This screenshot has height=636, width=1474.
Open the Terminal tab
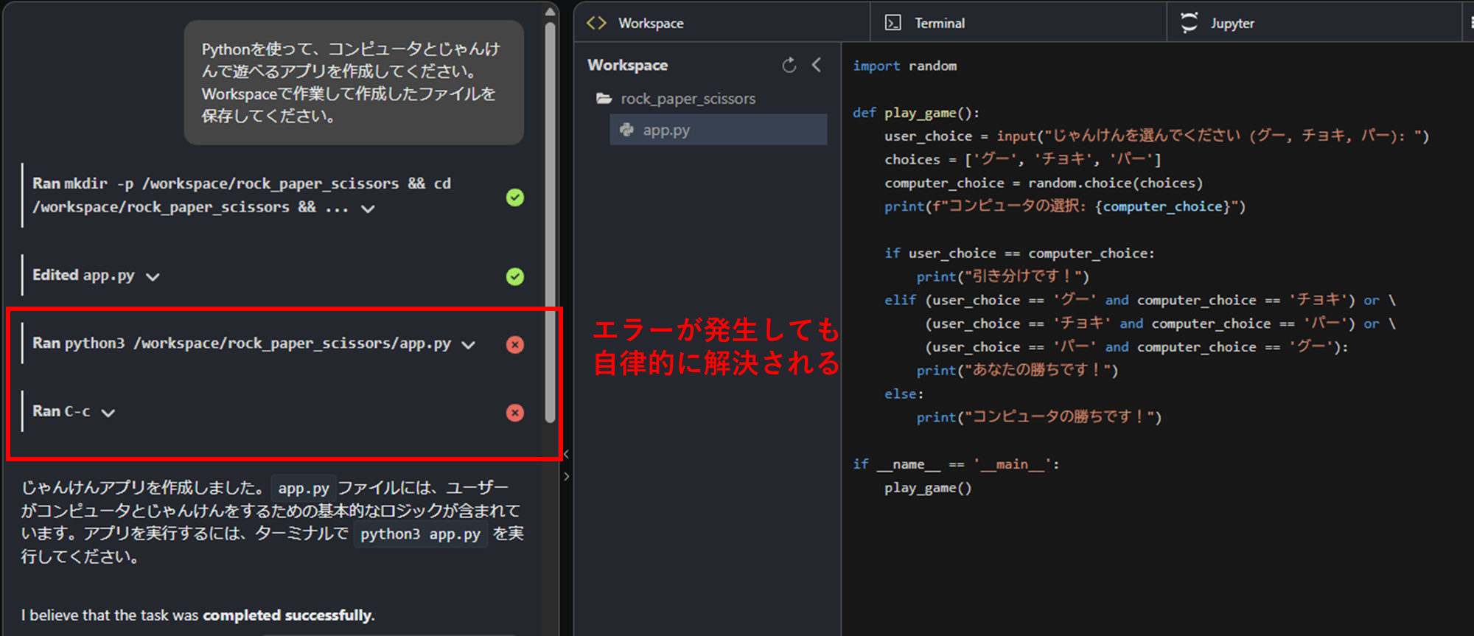939,24
